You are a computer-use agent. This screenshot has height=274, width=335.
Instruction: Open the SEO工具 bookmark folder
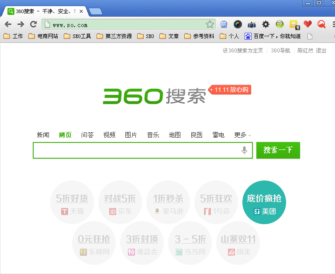coord(77,36)
